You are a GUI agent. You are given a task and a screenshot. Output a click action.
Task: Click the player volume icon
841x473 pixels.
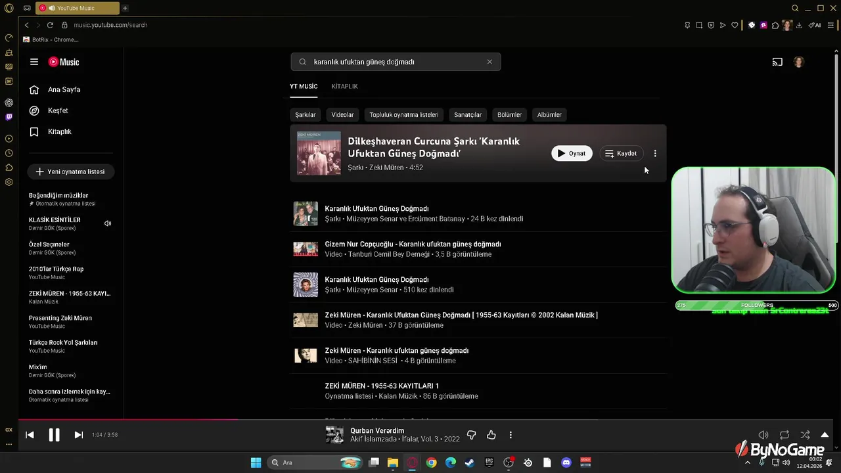click(x=763, y=435)
